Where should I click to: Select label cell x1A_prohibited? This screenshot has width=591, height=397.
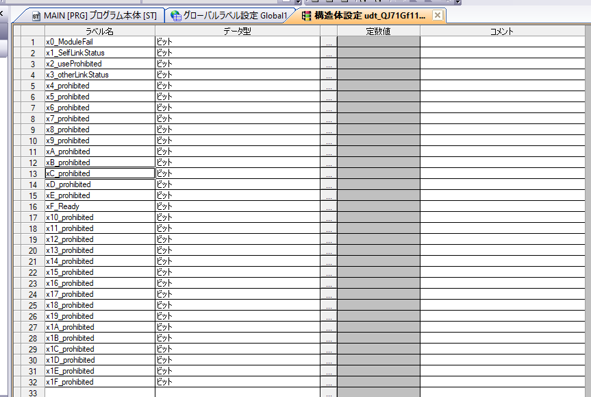tap(100, 327)
